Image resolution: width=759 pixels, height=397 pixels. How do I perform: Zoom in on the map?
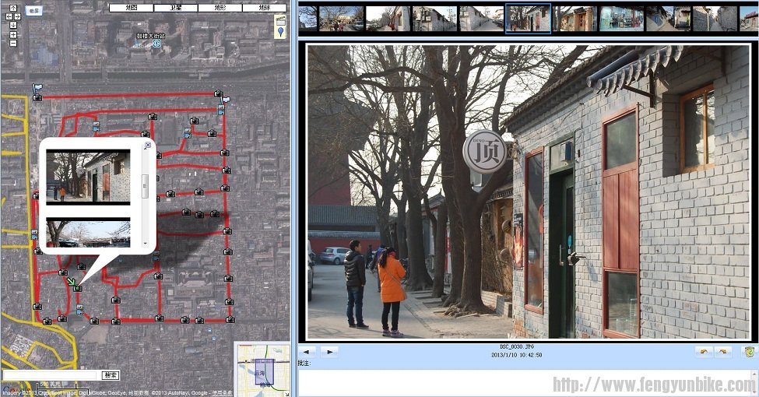coord(13,34)
